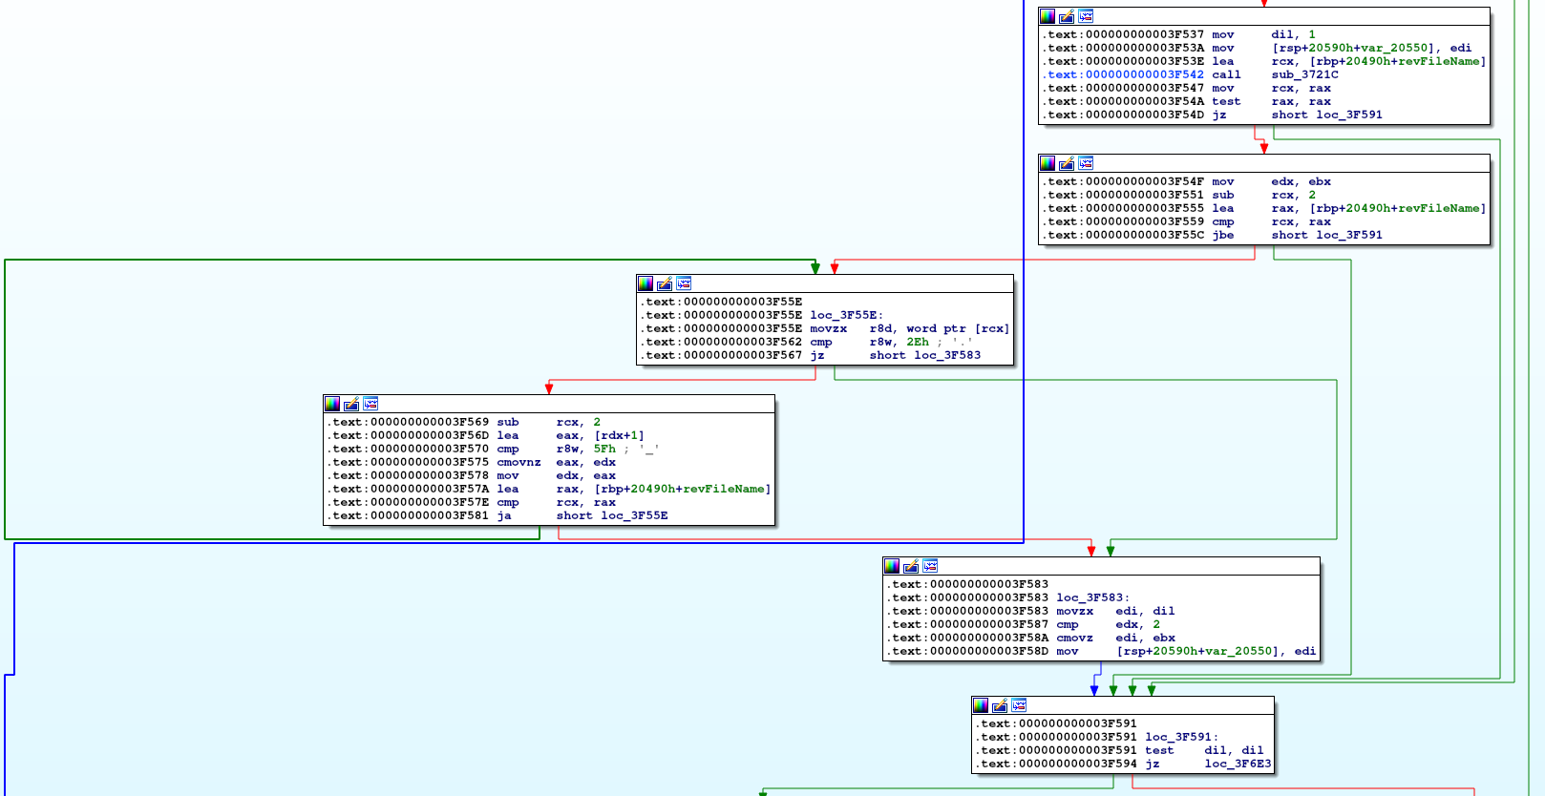Click the group nodes icon on the 3F569 block
Viewport: 1545px width, 796px height.
click(x=370, y=404)
